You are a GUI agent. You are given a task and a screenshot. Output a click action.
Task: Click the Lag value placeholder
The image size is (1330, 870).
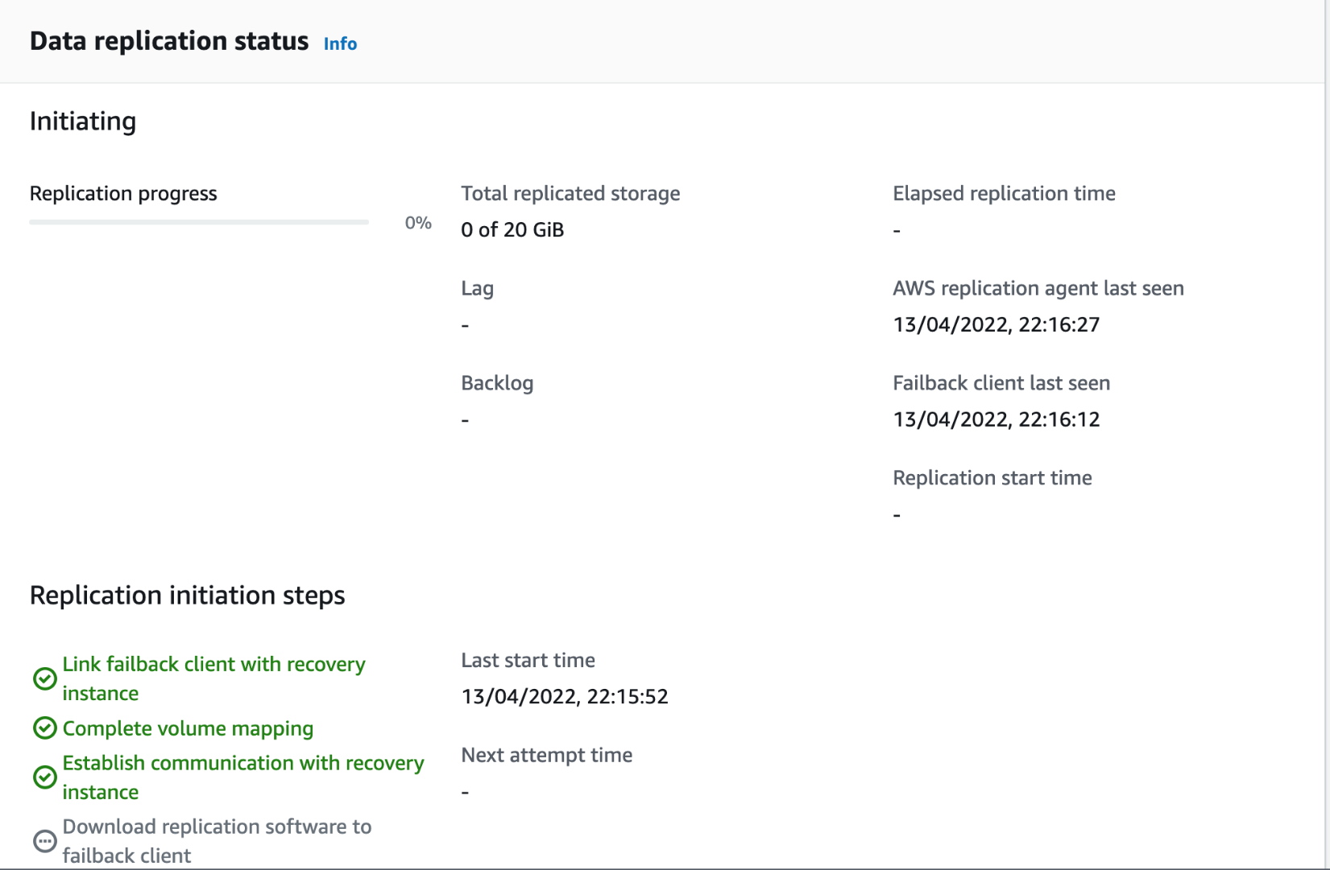tap(465, 324)
